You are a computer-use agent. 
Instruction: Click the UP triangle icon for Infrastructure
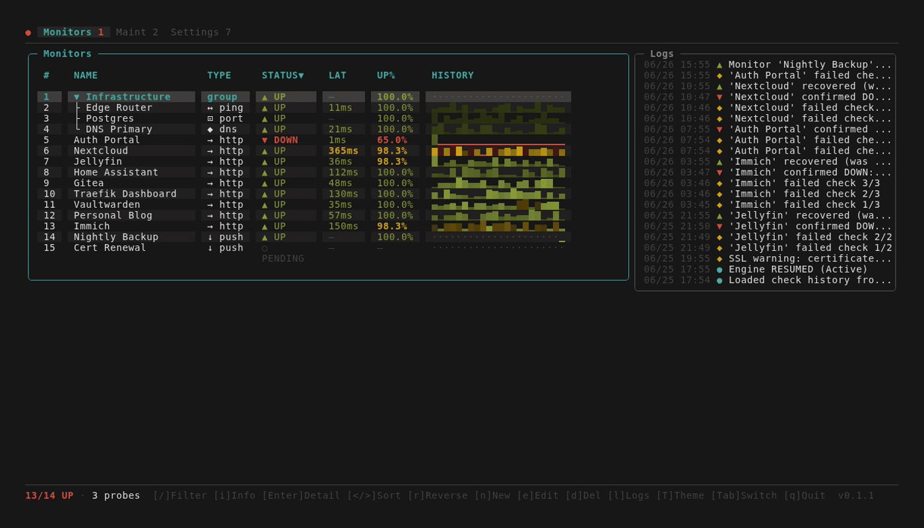(x=265, y=97)
